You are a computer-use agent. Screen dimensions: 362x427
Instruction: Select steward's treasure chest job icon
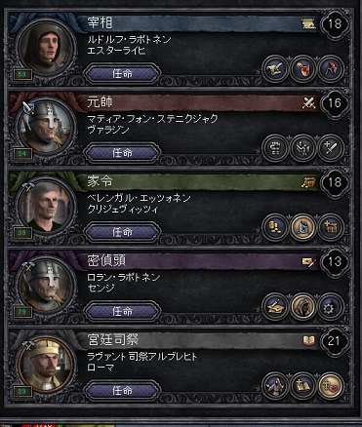[x=331, y=227]
